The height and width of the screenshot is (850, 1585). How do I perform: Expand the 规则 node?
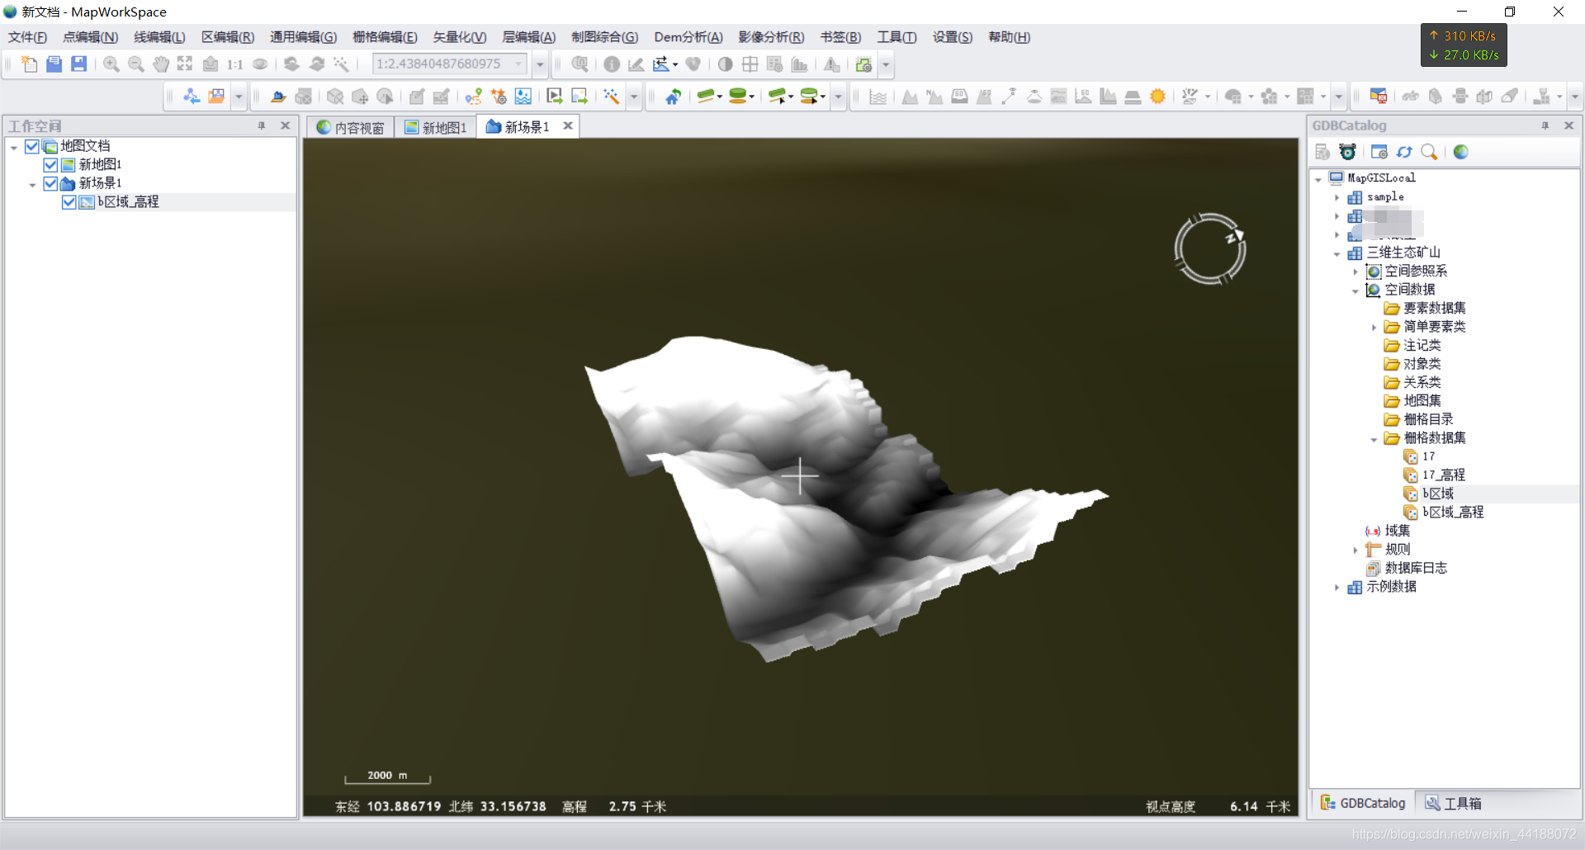[x=1355, y=550]
